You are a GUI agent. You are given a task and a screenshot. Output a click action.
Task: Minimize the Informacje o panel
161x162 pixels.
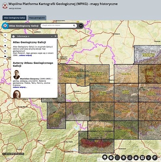pos(52,36)
